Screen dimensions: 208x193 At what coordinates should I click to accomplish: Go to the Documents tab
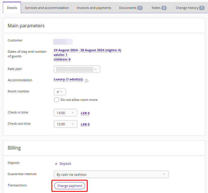(131, 8)
